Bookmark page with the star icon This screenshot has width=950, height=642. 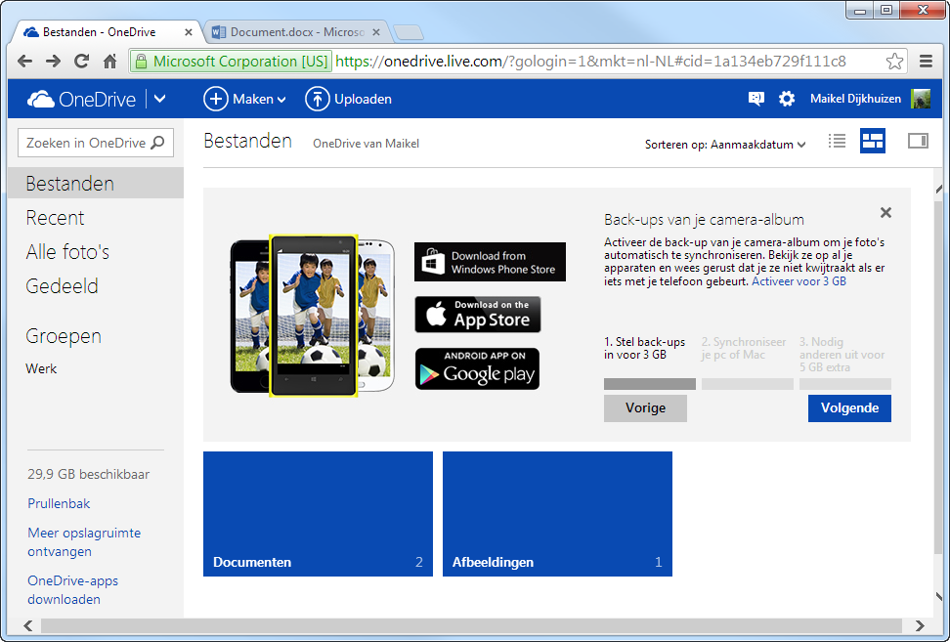pyautogui.click(x=894, y=62)
